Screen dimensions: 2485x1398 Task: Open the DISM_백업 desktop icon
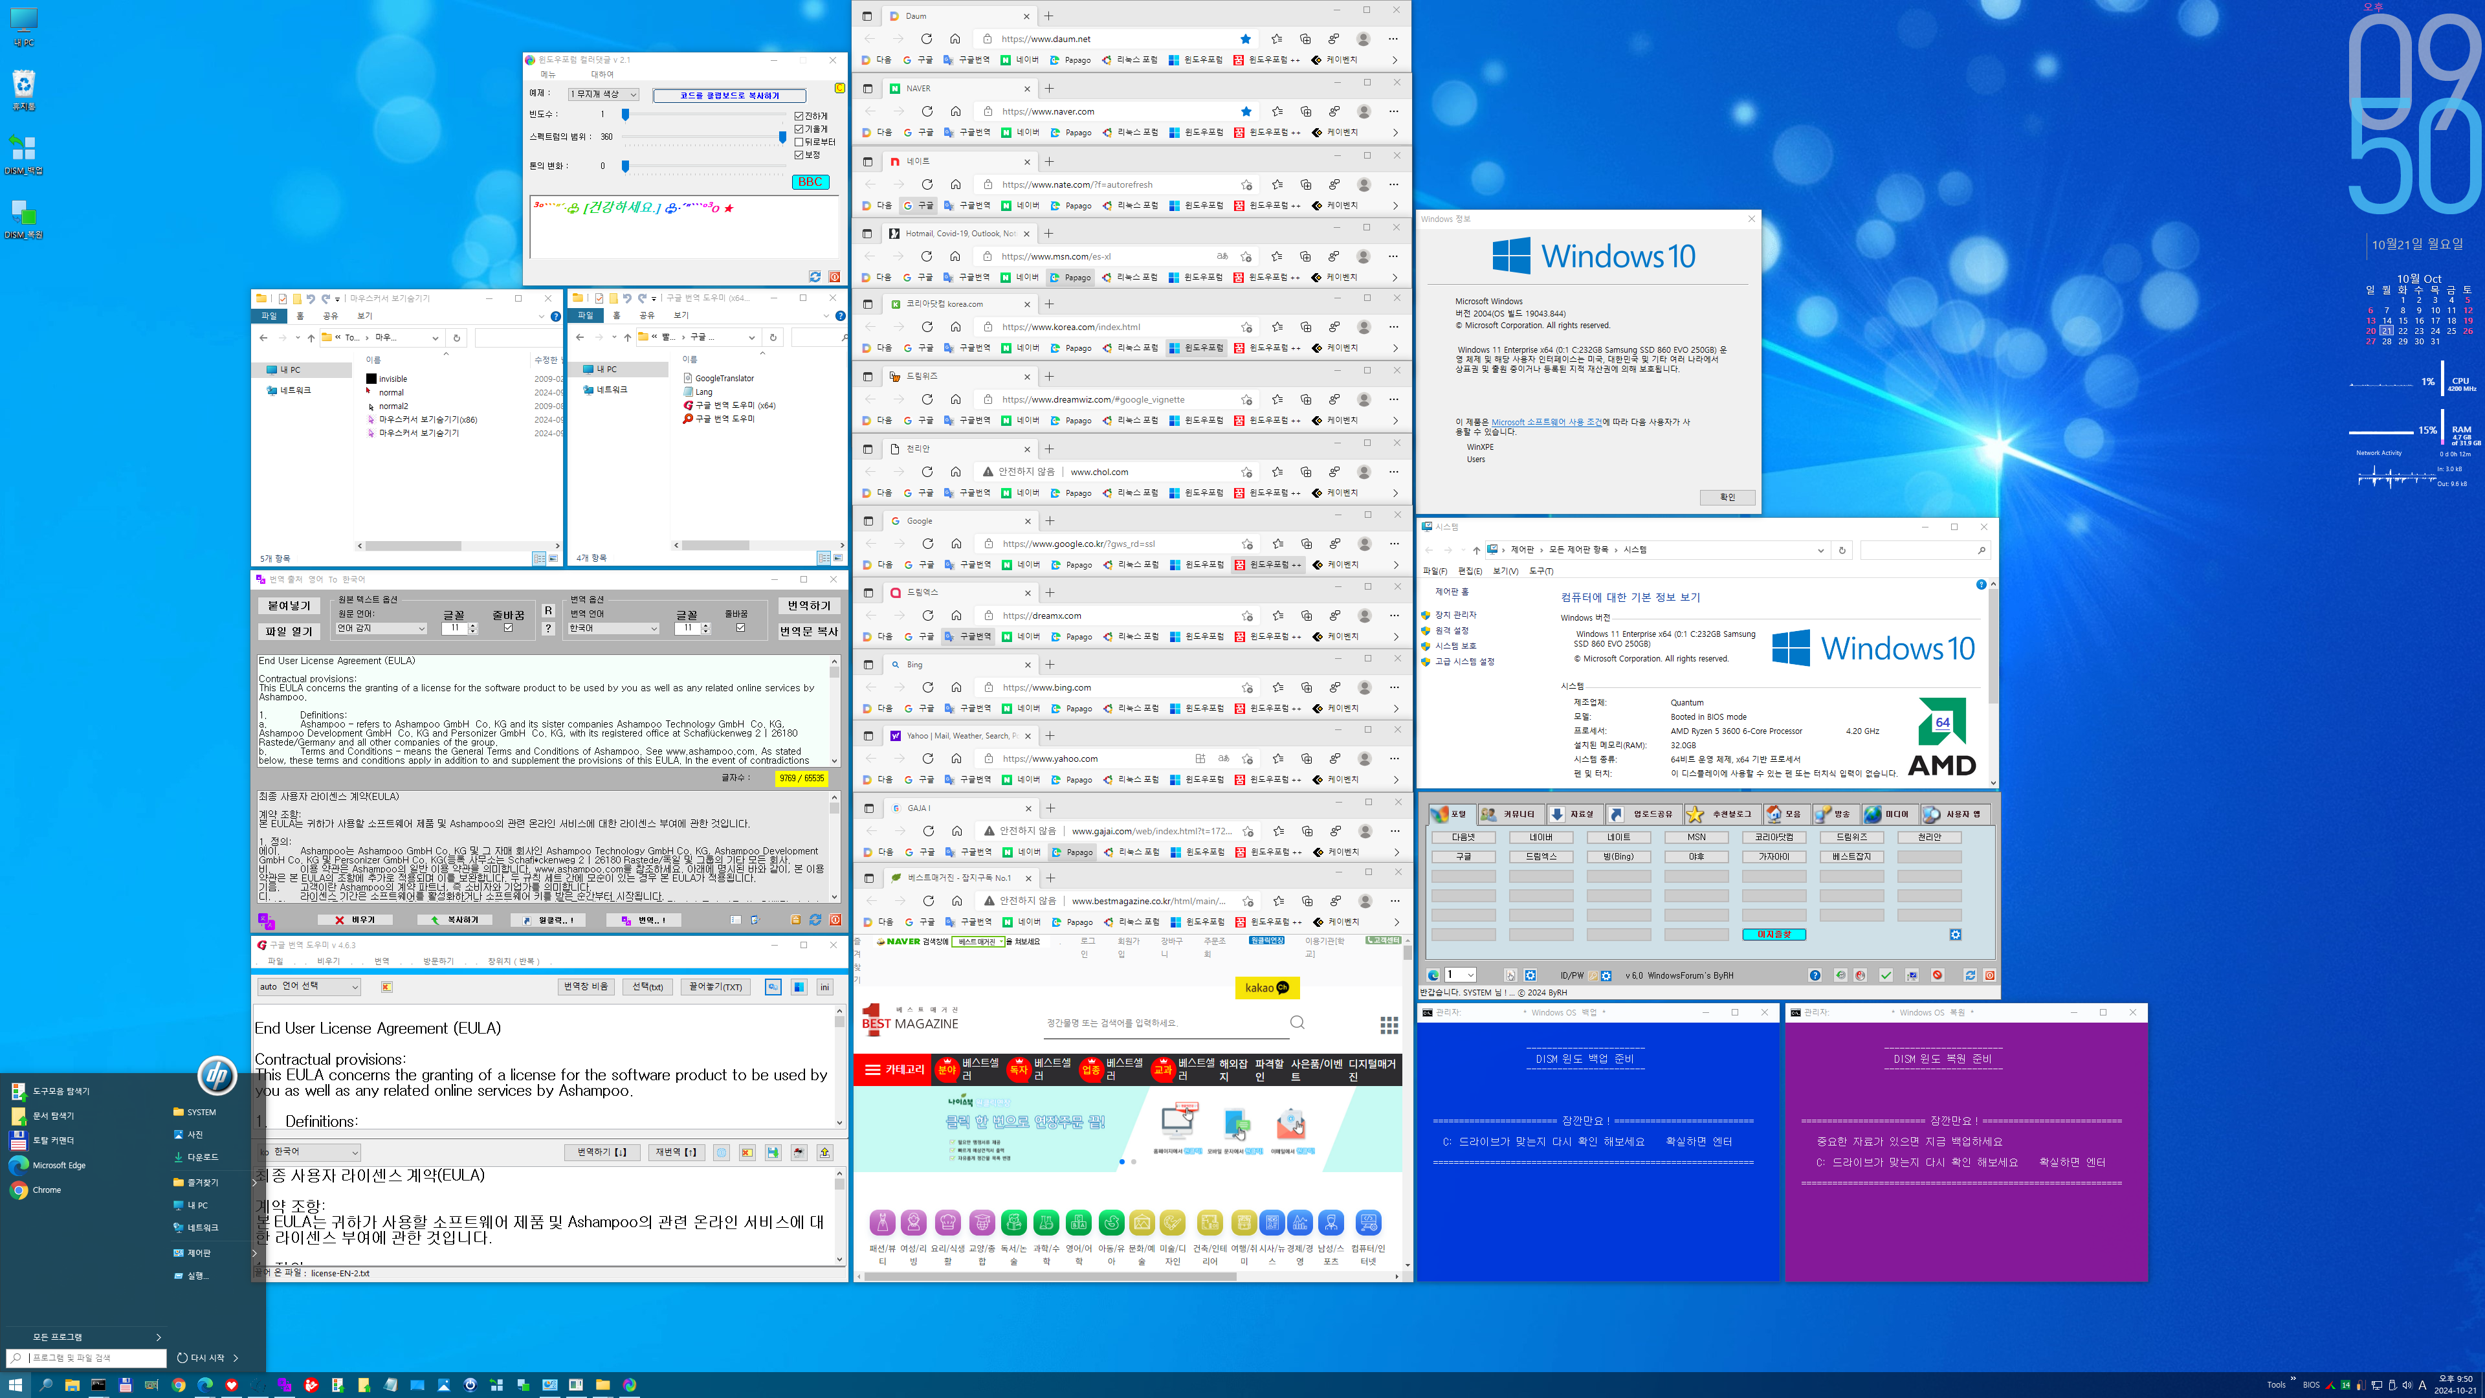click(23, 155)
